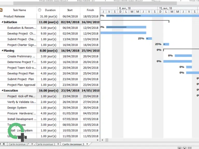
Task: Click the Product Release duration cell
Action: point(48,16)
